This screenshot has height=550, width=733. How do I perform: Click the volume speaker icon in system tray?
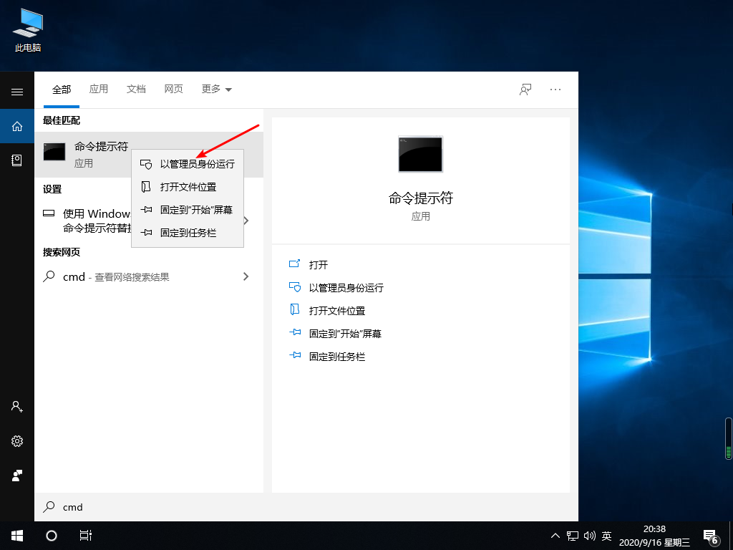click(589, 535)
